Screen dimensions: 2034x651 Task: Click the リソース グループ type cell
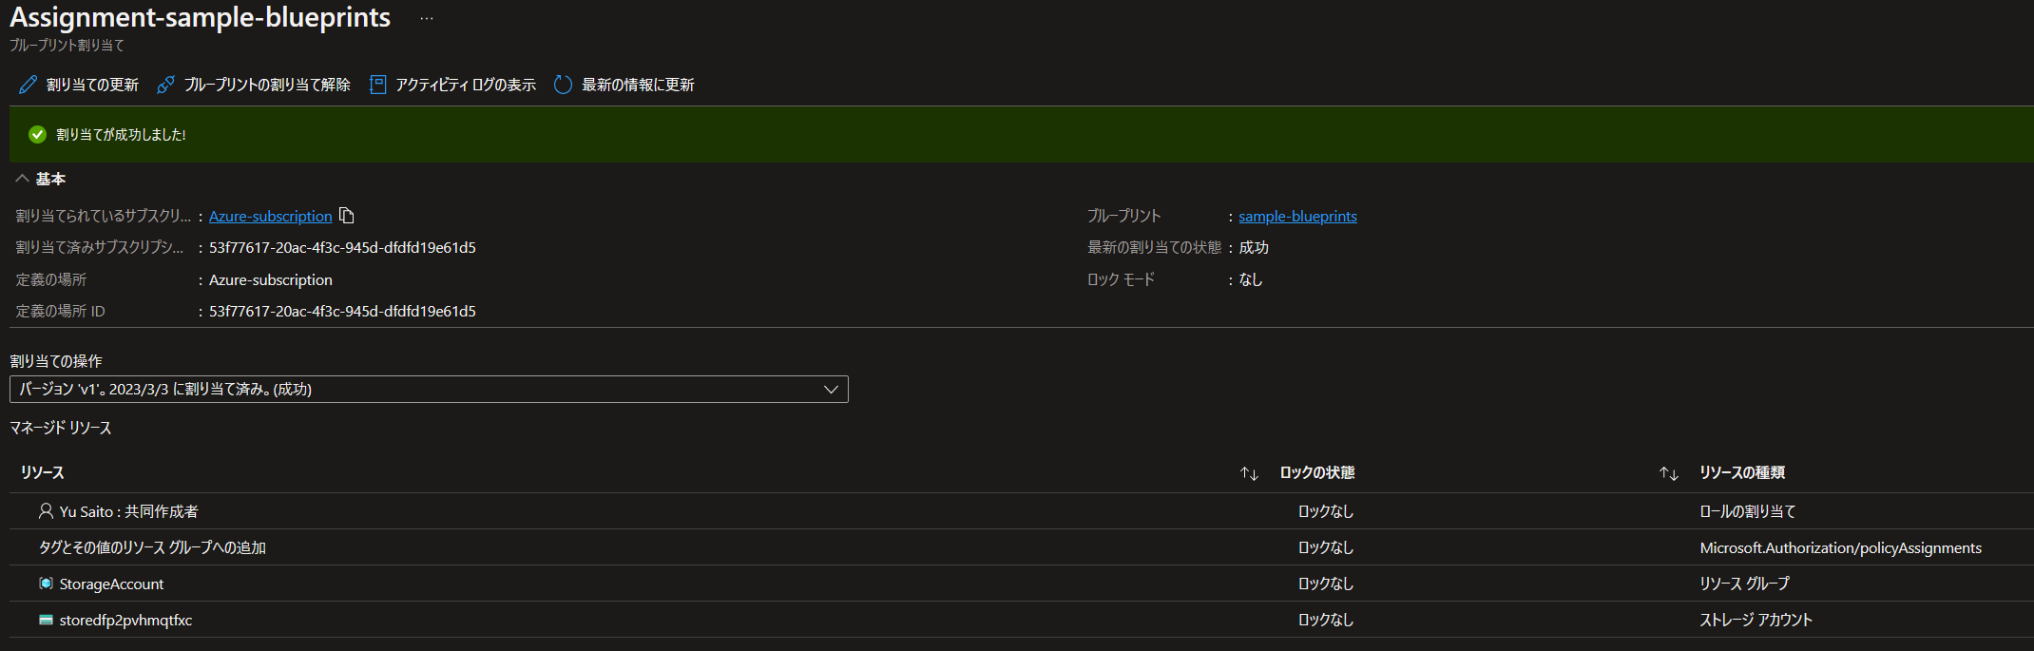[x=1744, y=584]
